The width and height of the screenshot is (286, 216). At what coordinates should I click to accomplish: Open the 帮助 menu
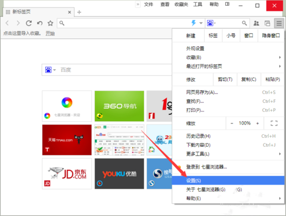214,5
